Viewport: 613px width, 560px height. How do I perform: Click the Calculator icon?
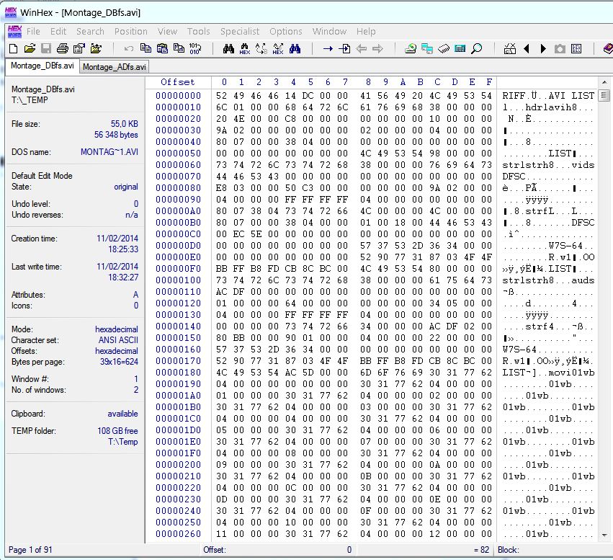(x=460, y=48)
